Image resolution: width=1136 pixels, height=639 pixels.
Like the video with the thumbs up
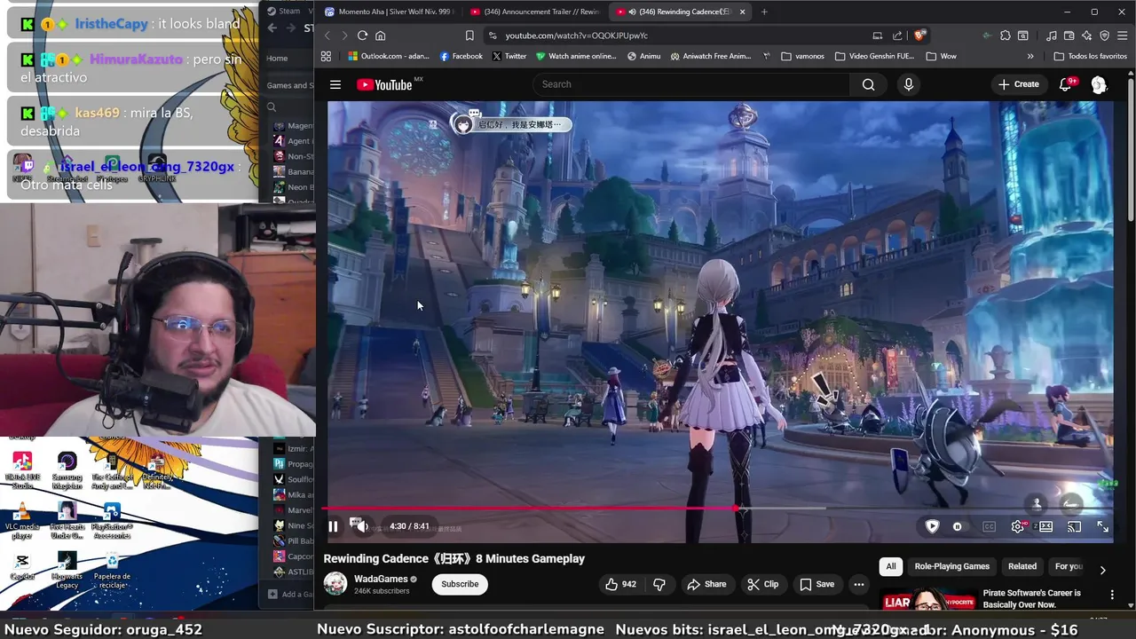pyautogui.click(x=620, y=584)
